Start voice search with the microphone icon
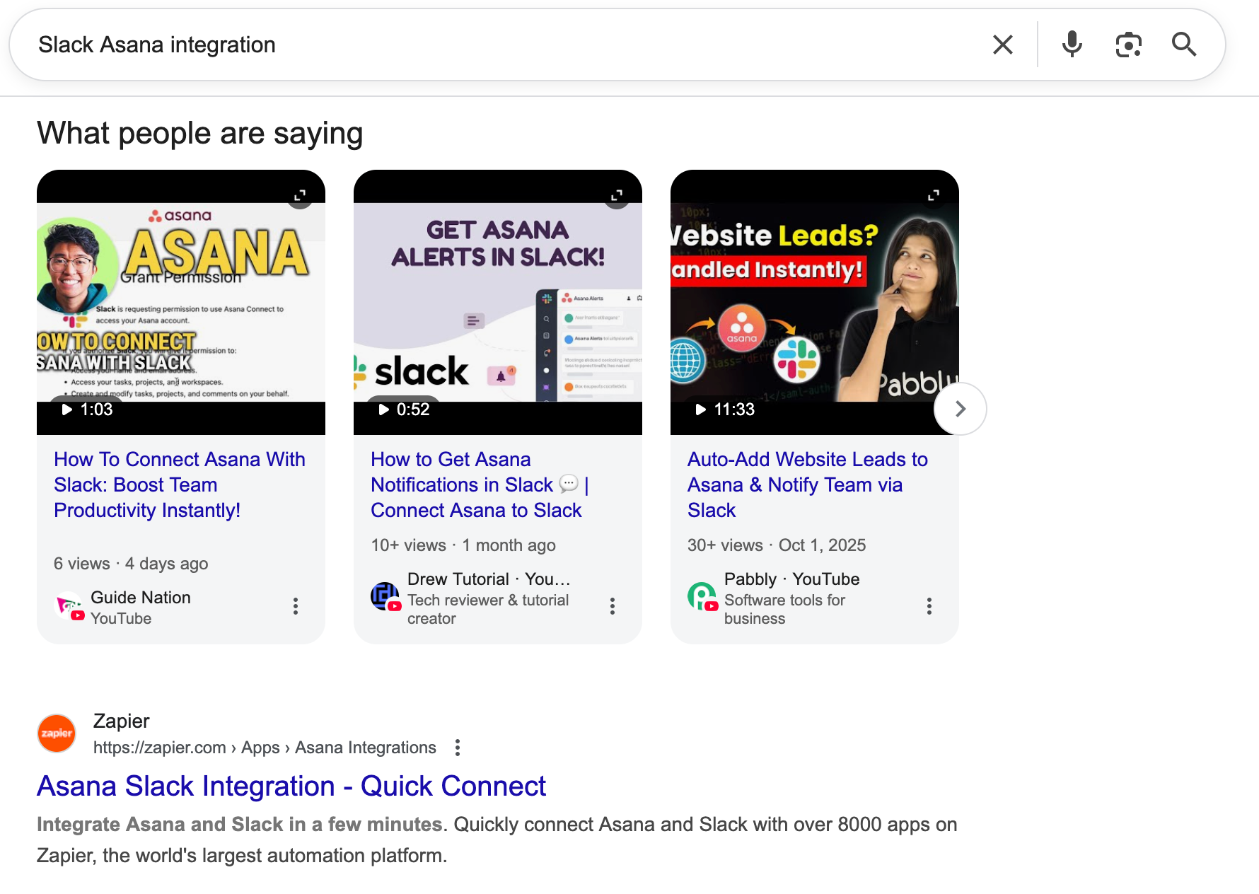 pos(1072,45)
